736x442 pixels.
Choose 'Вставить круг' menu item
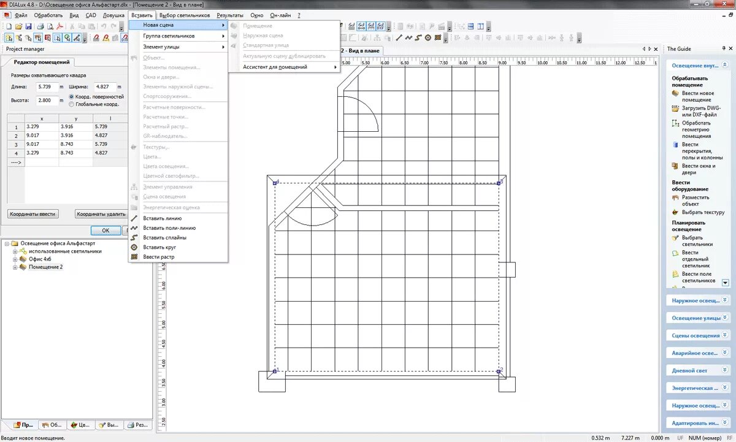[x=178, y=247]
